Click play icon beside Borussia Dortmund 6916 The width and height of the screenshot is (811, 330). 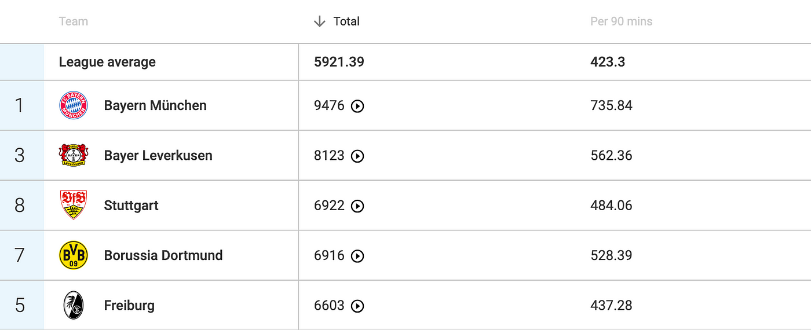[x=358, y=256]
